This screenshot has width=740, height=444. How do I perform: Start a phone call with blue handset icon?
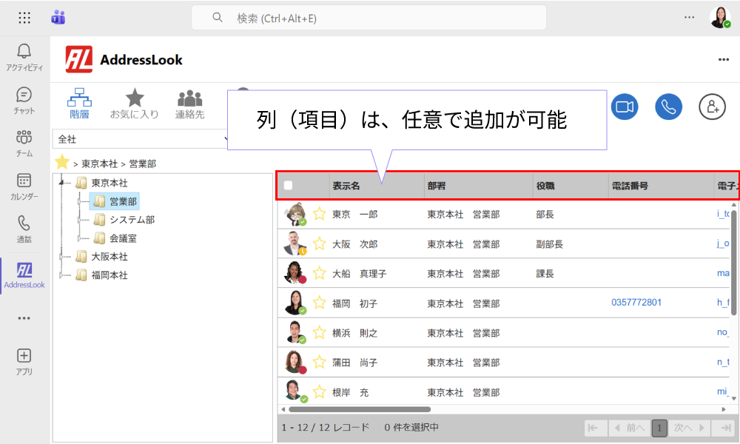668,107
